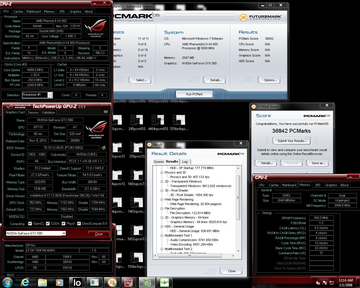Select the 250pcm71 desktop file icon
Viewport: 360px width, 288px height.
[x=137, y=150]
